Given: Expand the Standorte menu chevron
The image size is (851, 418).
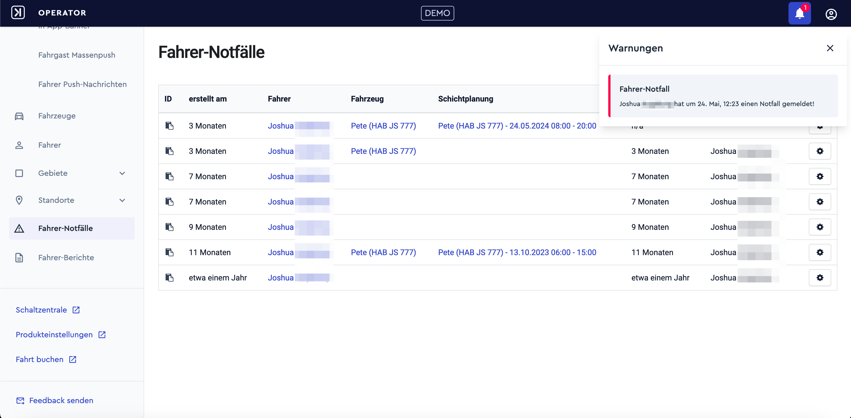Looking at the screenshot, I should pyautogui.click(x=122, y=200).
